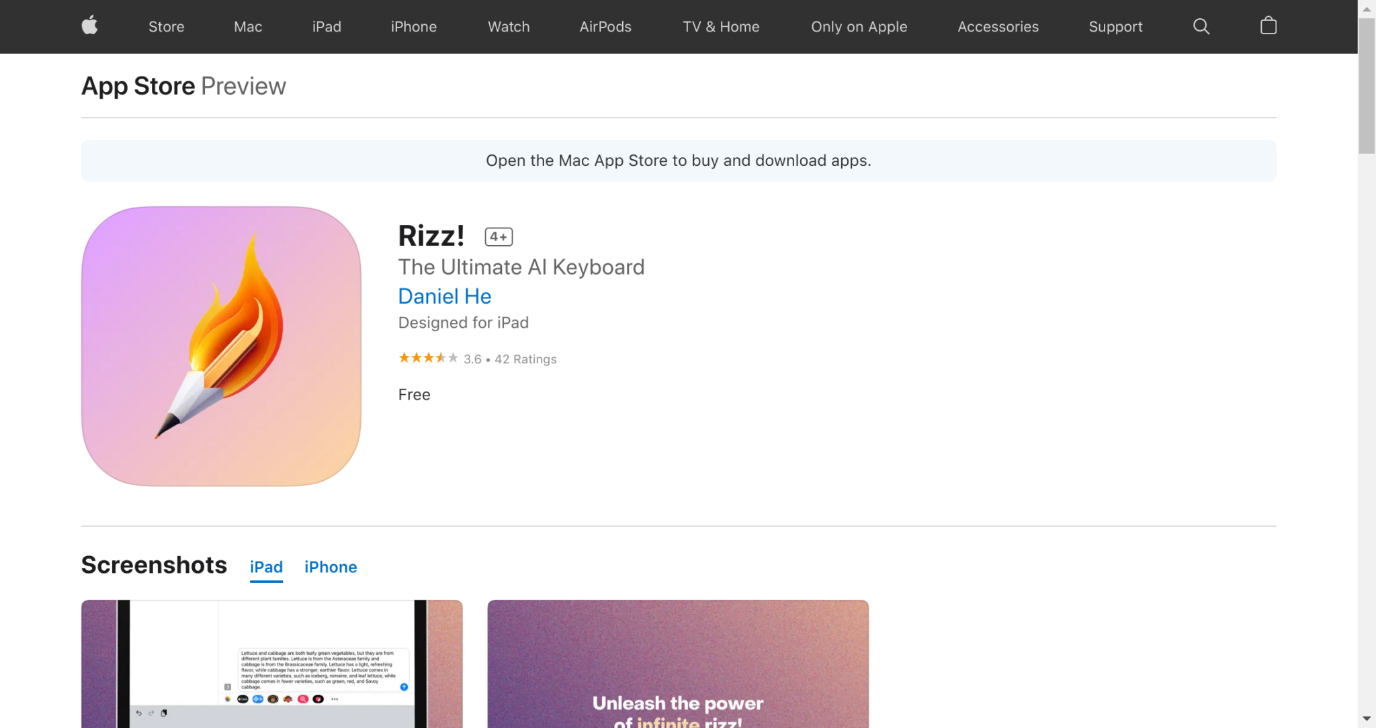The width and height of the screenshot is (1376, 728).
Task: Open the Support page
Action: click(x=1115, y=27)
